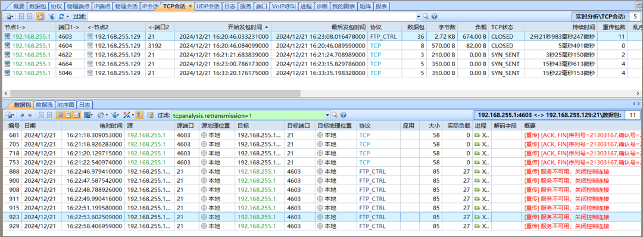643x237 pixels.
Task: Switch to the 数据包 tab in the top tab row
Action: [38, 6]
